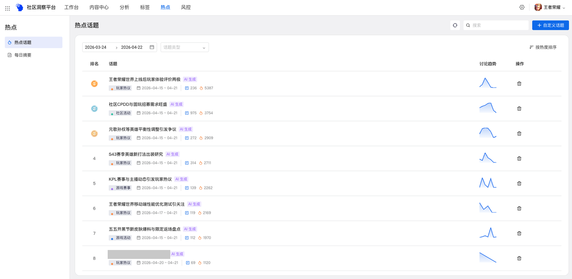Screen dimensions: 572x279
Task: Click the trend chart of rank 1 topic
Action: (488, 83)
